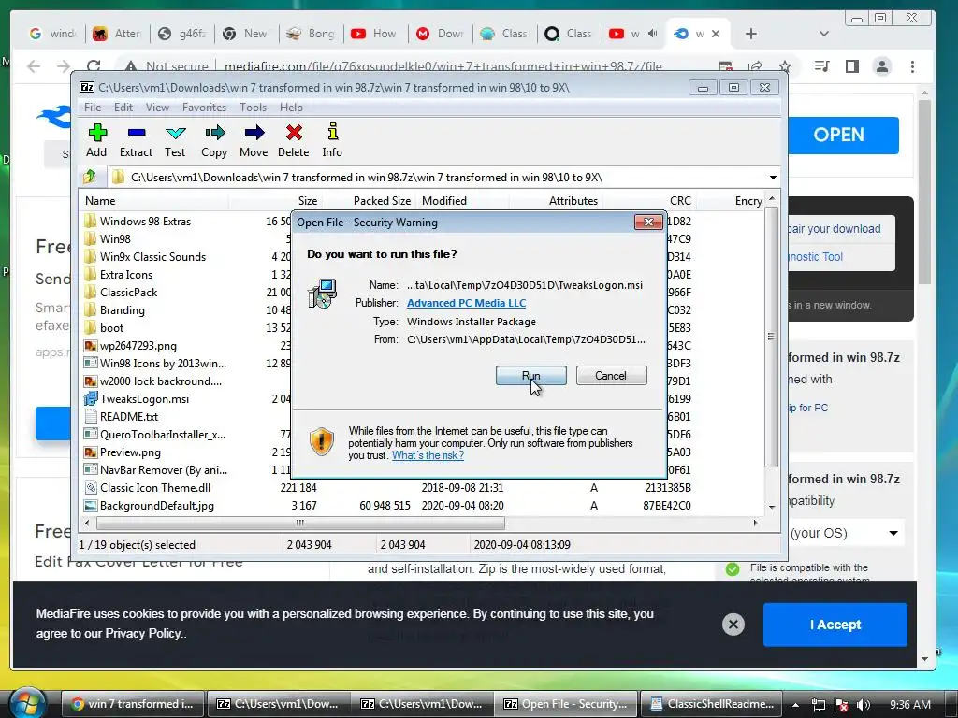This screenshot has width=958, height=718.
Task: Click the Chrome media control icon
Action: (821, 66)
